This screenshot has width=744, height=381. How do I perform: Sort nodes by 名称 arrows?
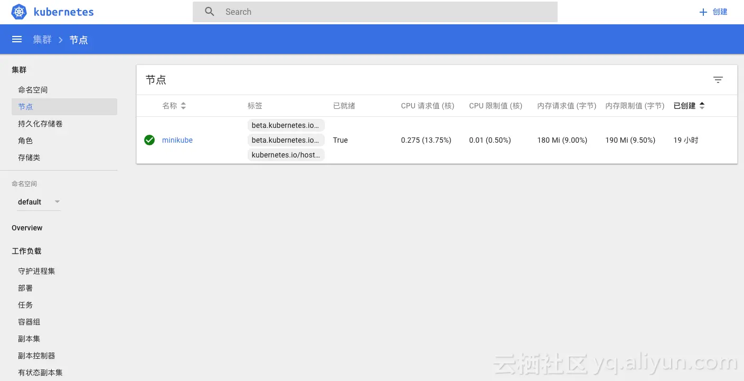coord(183,106)
